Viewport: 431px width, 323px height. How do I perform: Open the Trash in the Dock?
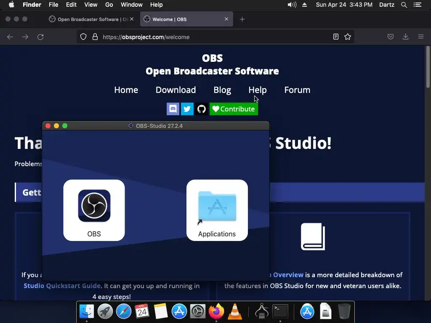pos(344,312)
